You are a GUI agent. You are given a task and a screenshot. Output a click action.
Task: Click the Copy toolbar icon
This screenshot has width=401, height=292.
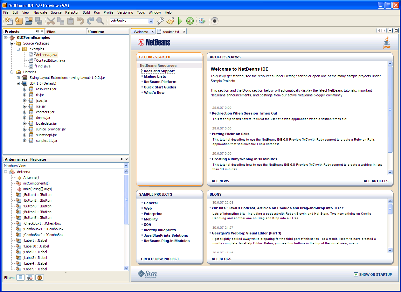(x=61, y=21)
